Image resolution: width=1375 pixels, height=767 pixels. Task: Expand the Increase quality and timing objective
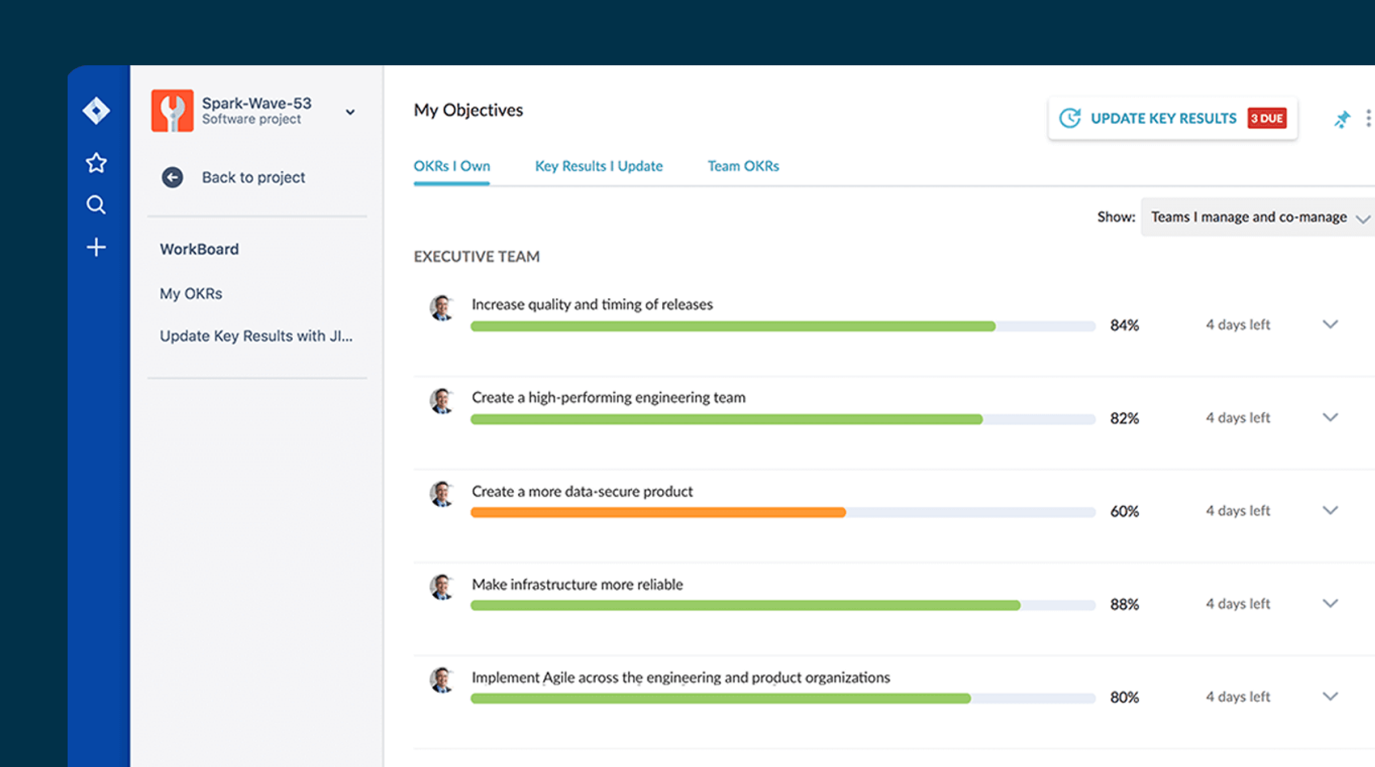tap(1330, 324)
